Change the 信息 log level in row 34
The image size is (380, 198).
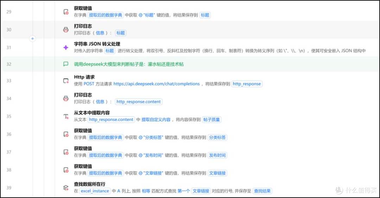point(100,102)
